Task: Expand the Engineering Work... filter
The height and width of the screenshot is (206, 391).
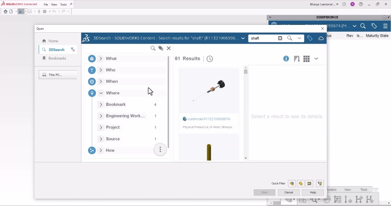Action: 101,116
